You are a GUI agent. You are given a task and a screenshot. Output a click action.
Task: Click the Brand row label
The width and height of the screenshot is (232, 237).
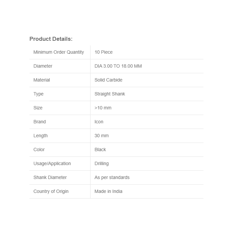coord(39,122)
